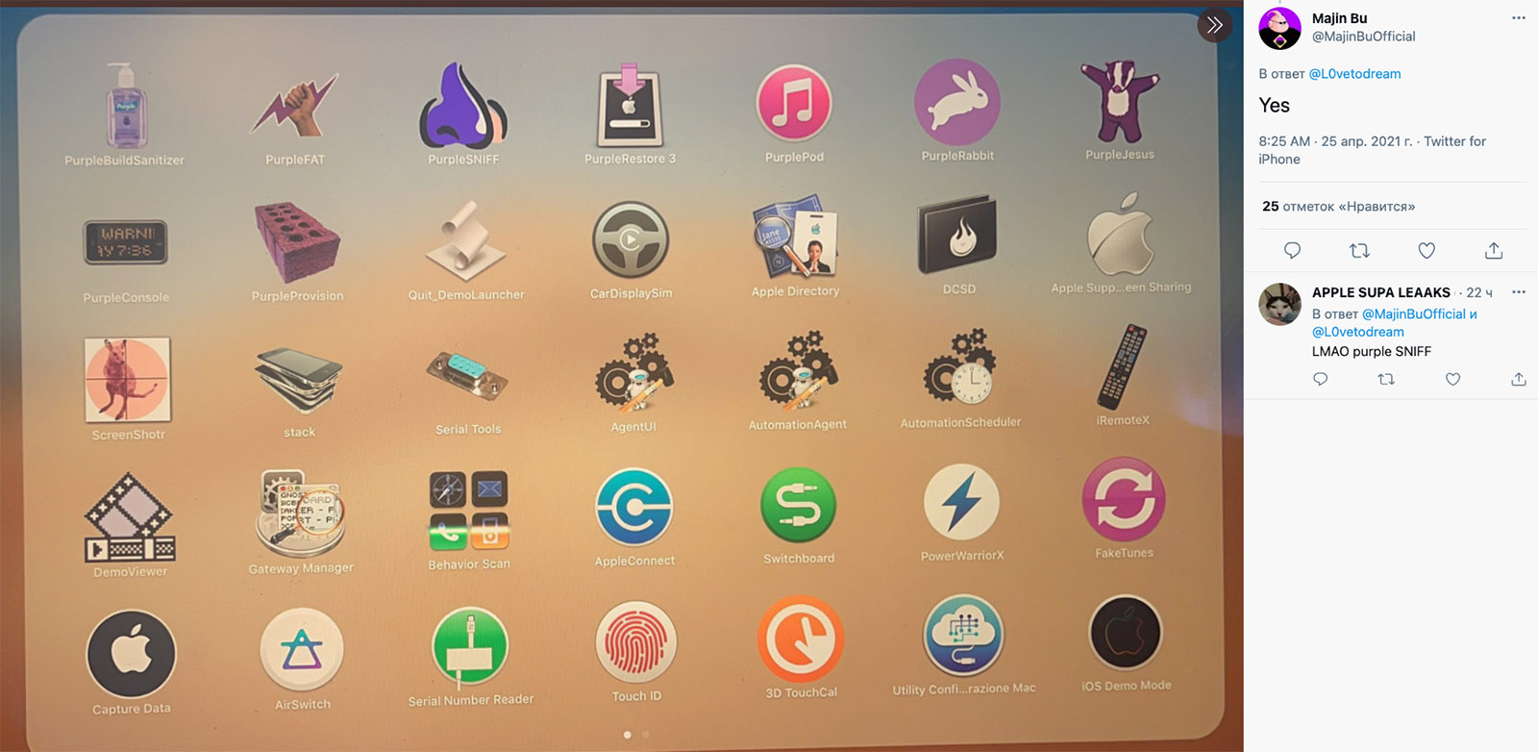Share the LMAO purple SNIFF reply
Viewport: 1538px width, 752px height.
tap(1519, 380)
